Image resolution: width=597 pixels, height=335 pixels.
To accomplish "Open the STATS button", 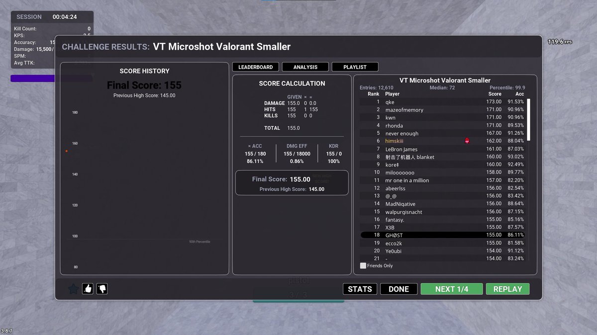I will (x=360, y=289).
